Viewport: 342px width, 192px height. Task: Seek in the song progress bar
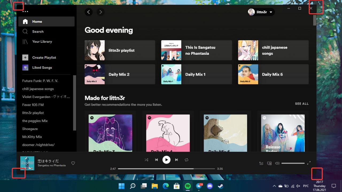click(x=166, y=169)
